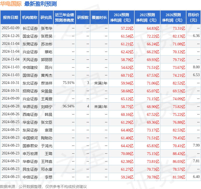Select the 东北证券 institution cell
This screenshot has height=189, width=201.
30,83
